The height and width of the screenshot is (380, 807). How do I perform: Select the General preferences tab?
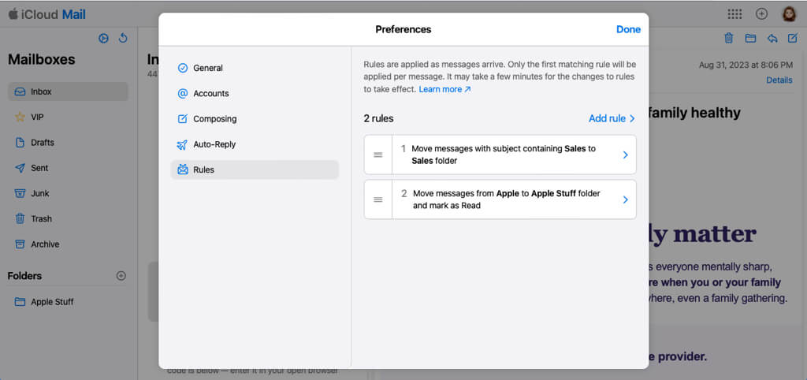point(207,68)
